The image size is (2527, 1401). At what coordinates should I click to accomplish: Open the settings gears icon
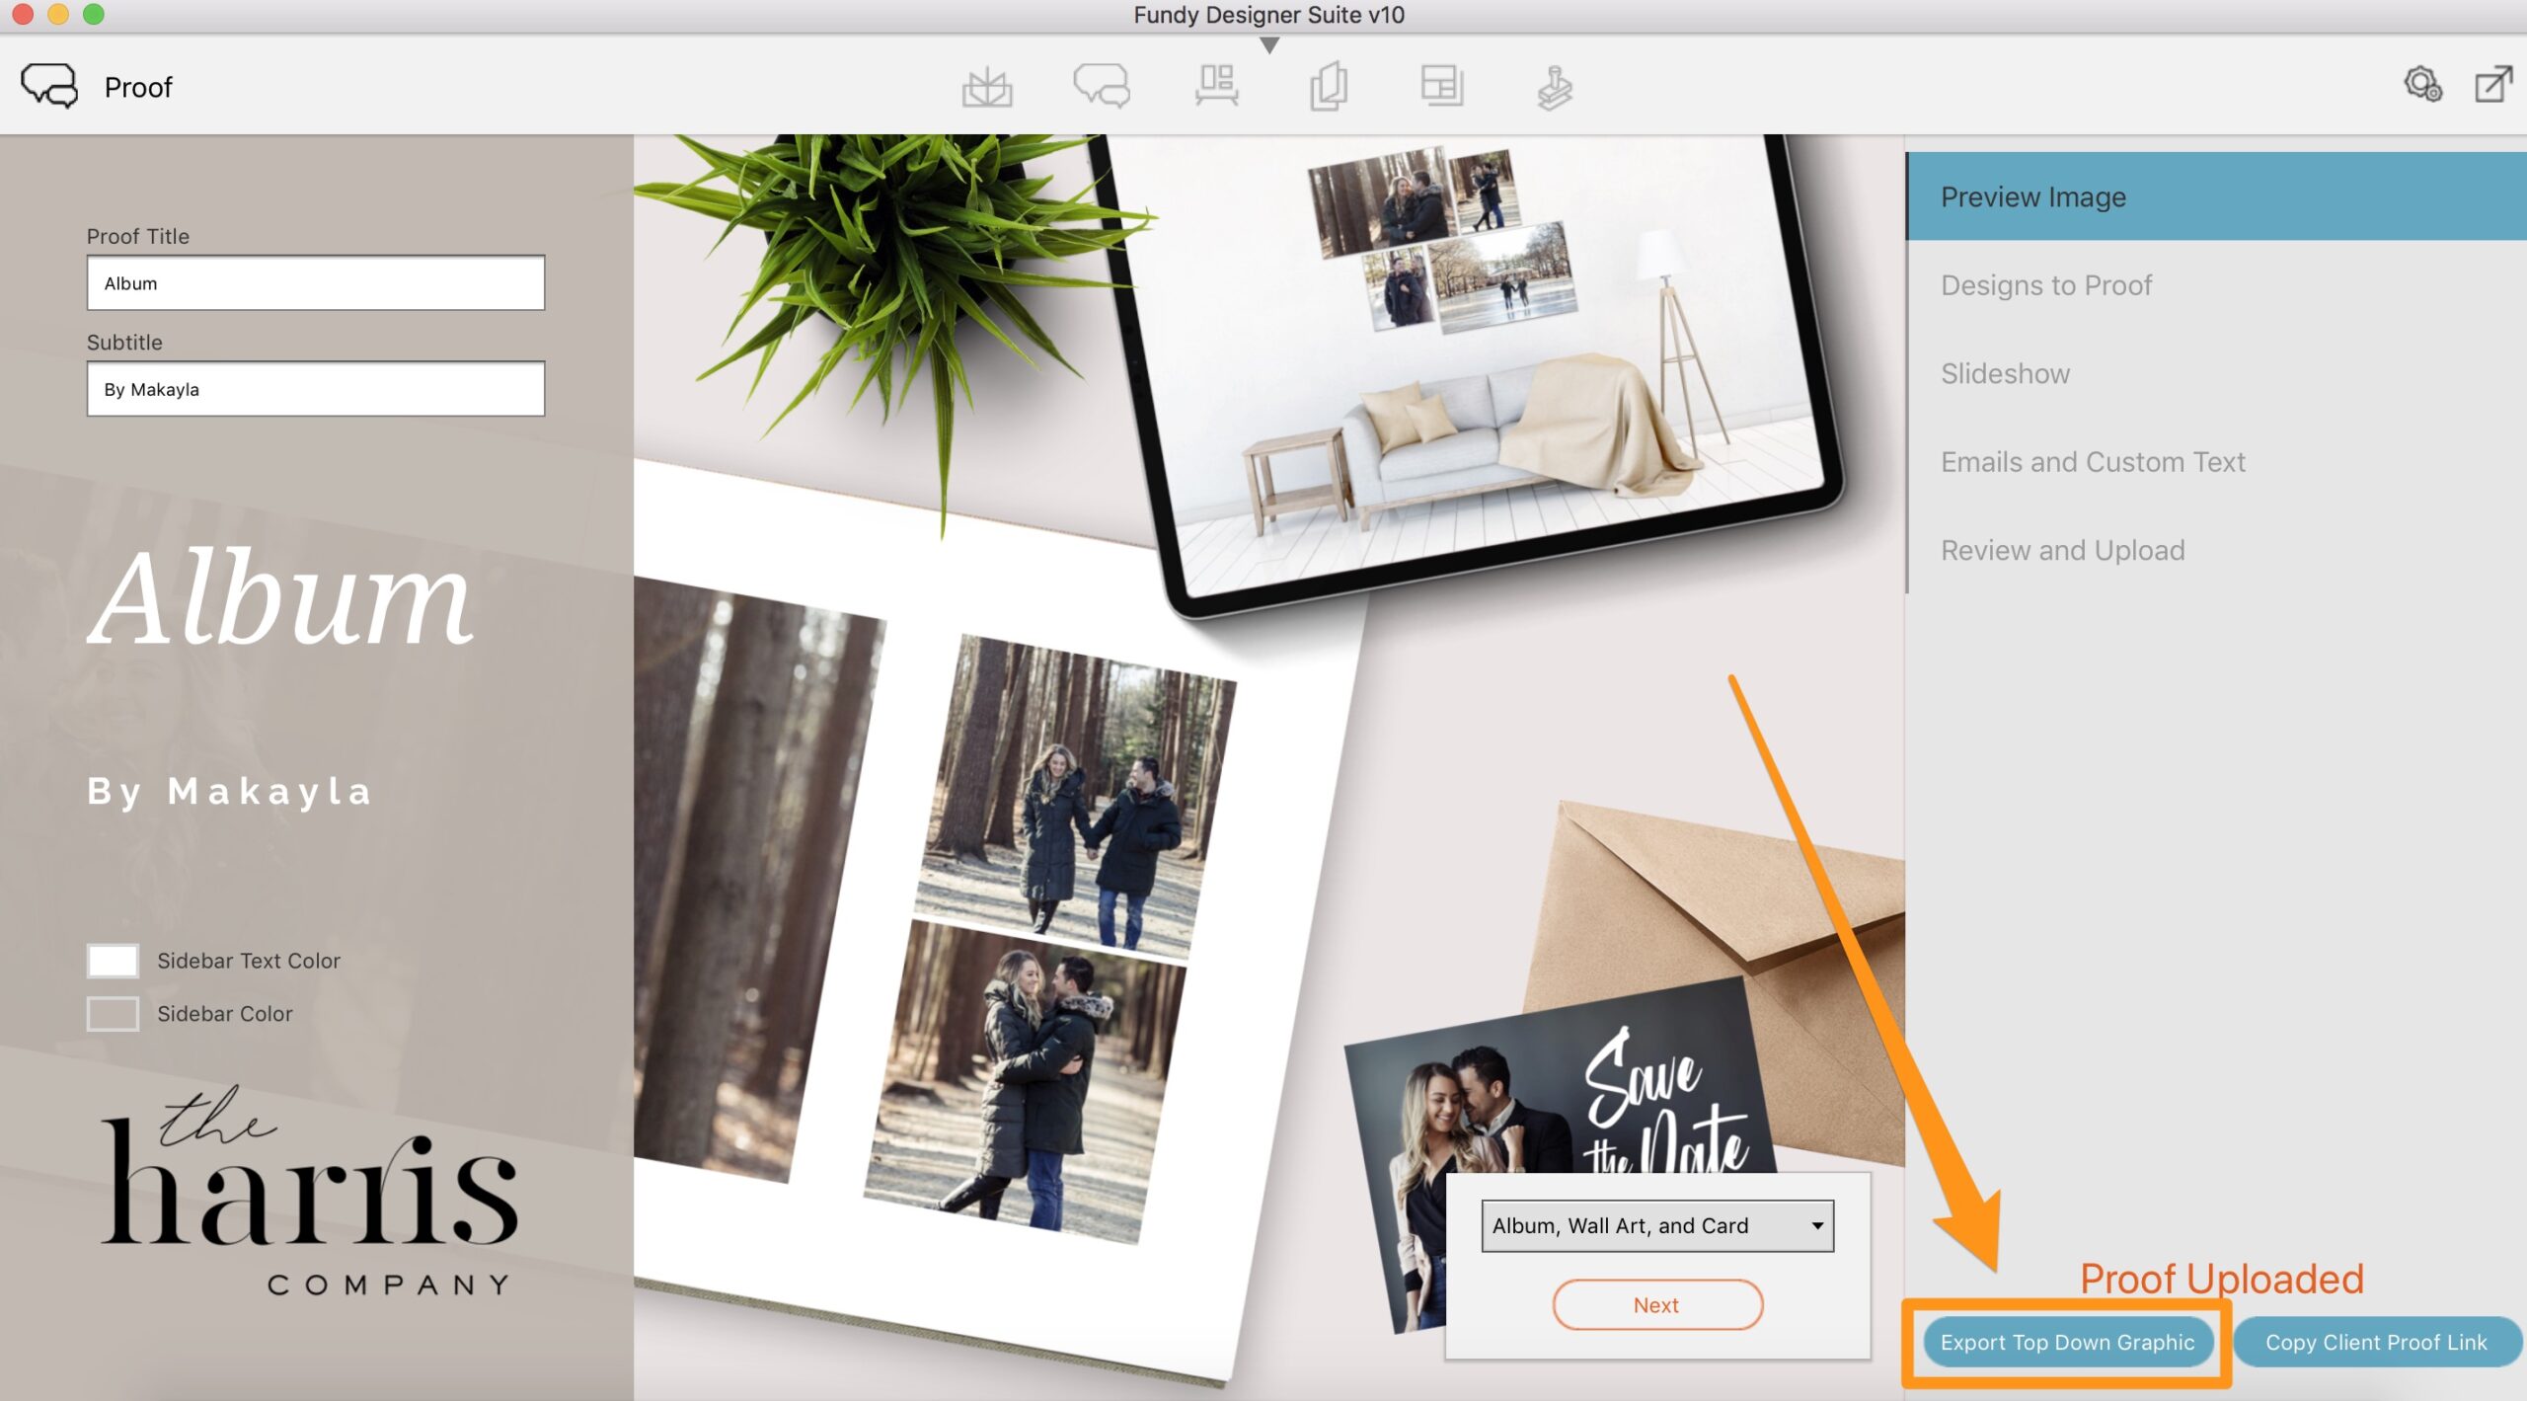2423,84
